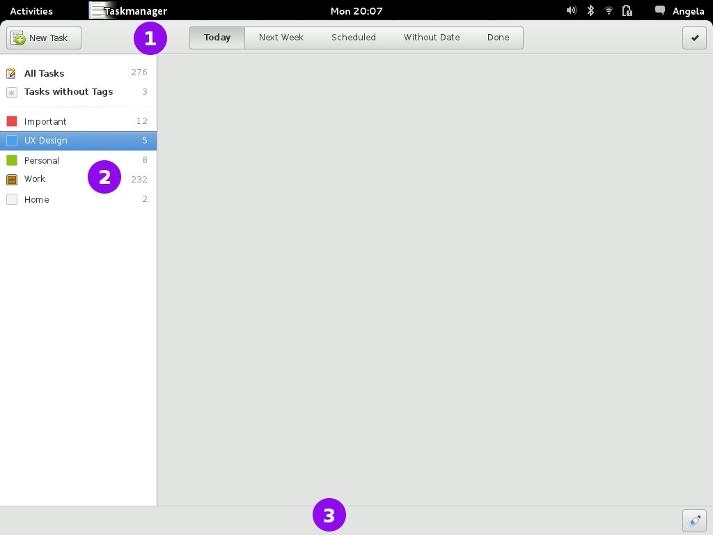
Task: Show tasks Without Date
Action: (432, 38)
